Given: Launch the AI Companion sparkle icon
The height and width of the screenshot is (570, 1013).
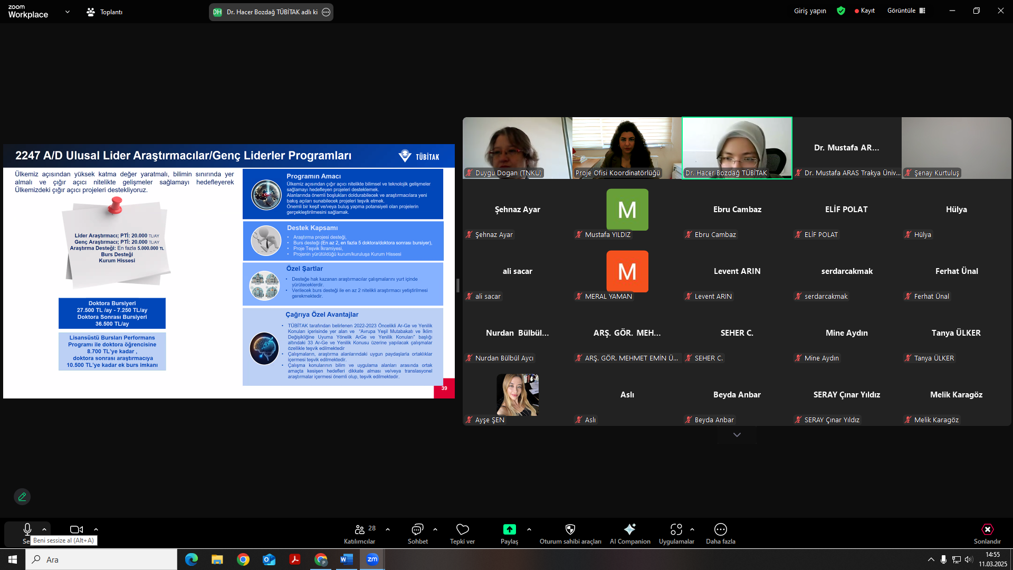Looking at the screenshot, I should (x=629, y=529).
